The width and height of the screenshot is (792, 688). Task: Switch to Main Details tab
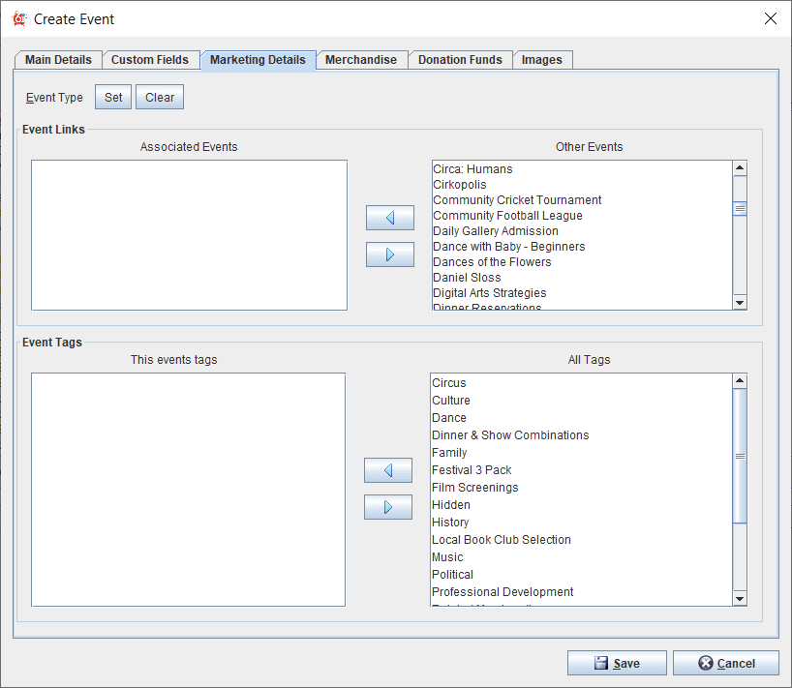coord(58,60)
